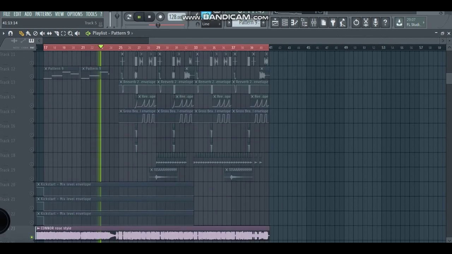Click the record button

click(x=160, y=17)
